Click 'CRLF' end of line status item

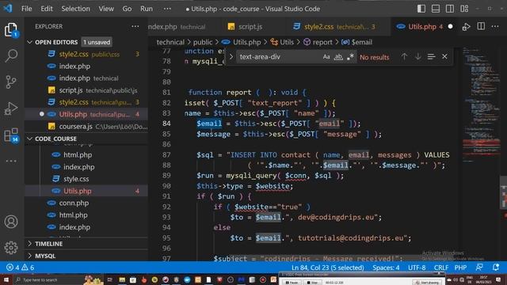441,268
